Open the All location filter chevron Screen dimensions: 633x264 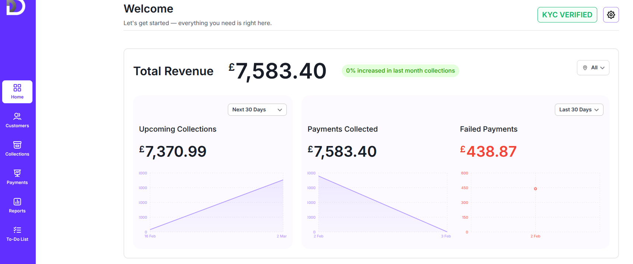tap(602, 68)
